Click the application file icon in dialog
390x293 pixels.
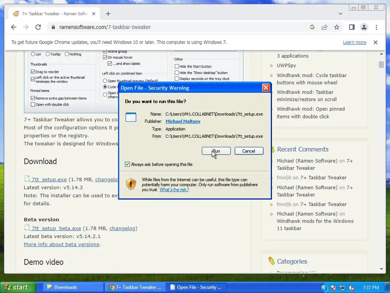(131, 117)
